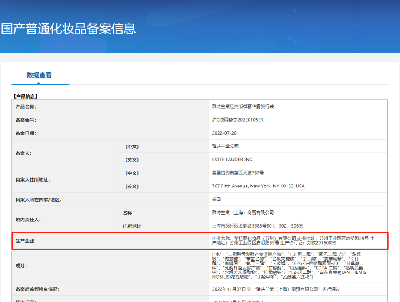Click the 【产品信息】 section heading

pyautogui.click(x=26, y=96)
